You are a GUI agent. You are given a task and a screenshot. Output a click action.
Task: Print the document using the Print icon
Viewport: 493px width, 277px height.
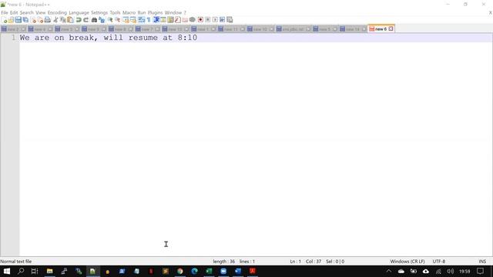click(x=48, y=20)
